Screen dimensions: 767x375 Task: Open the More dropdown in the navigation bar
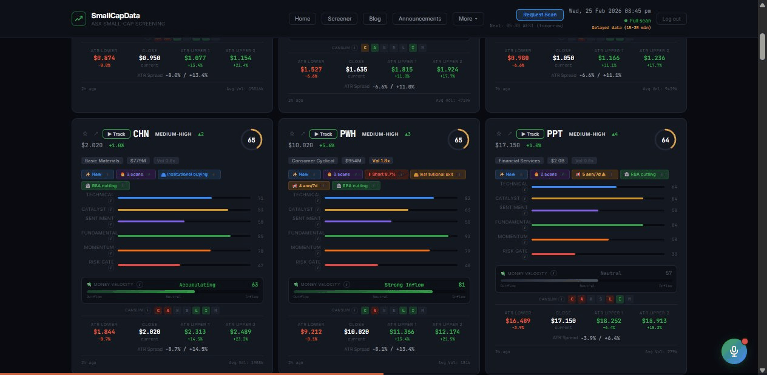[x=468, y=19]
